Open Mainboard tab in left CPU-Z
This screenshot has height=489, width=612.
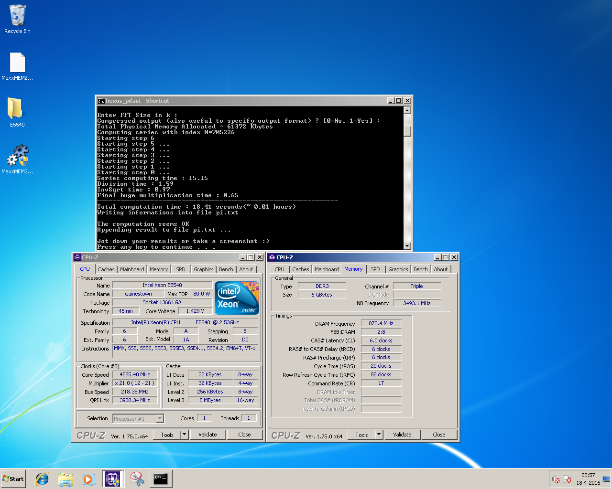click(x=132, y=269)
